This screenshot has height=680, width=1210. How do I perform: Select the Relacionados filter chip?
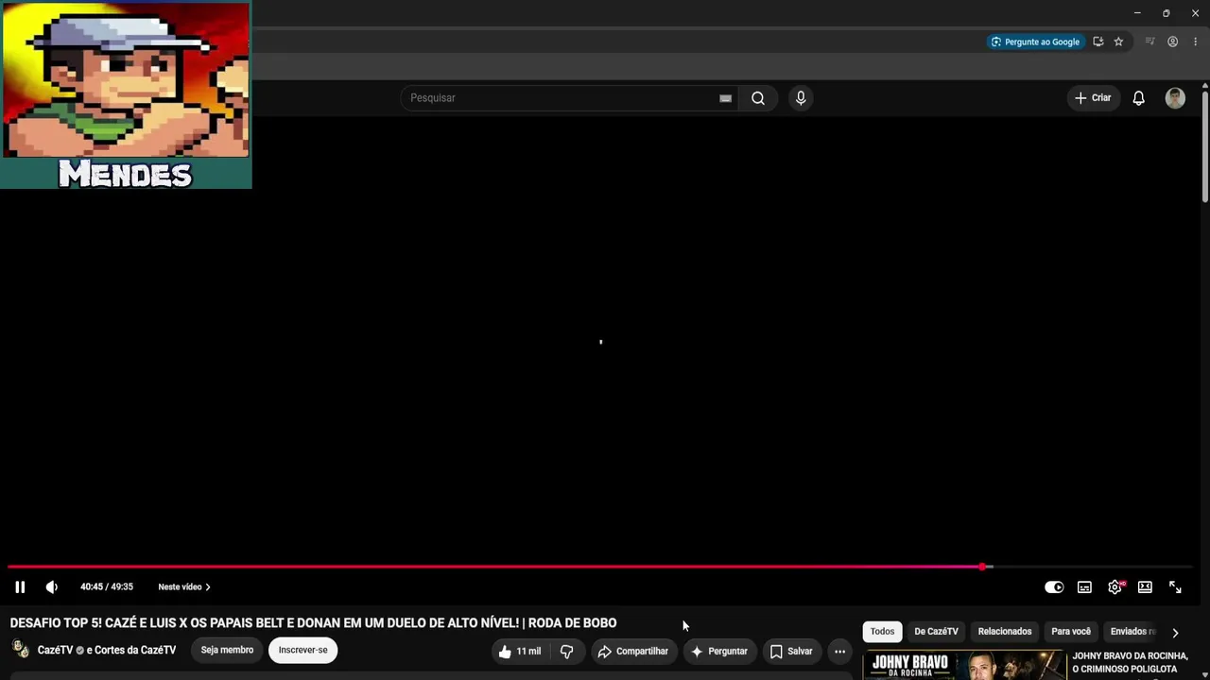click(x=1005, y=632)
